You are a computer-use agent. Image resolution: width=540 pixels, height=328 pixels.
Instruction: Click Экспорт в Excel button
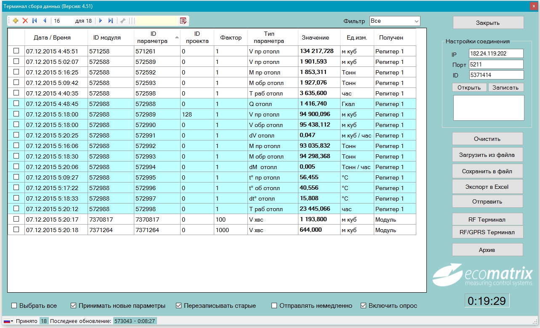(487, 186)
